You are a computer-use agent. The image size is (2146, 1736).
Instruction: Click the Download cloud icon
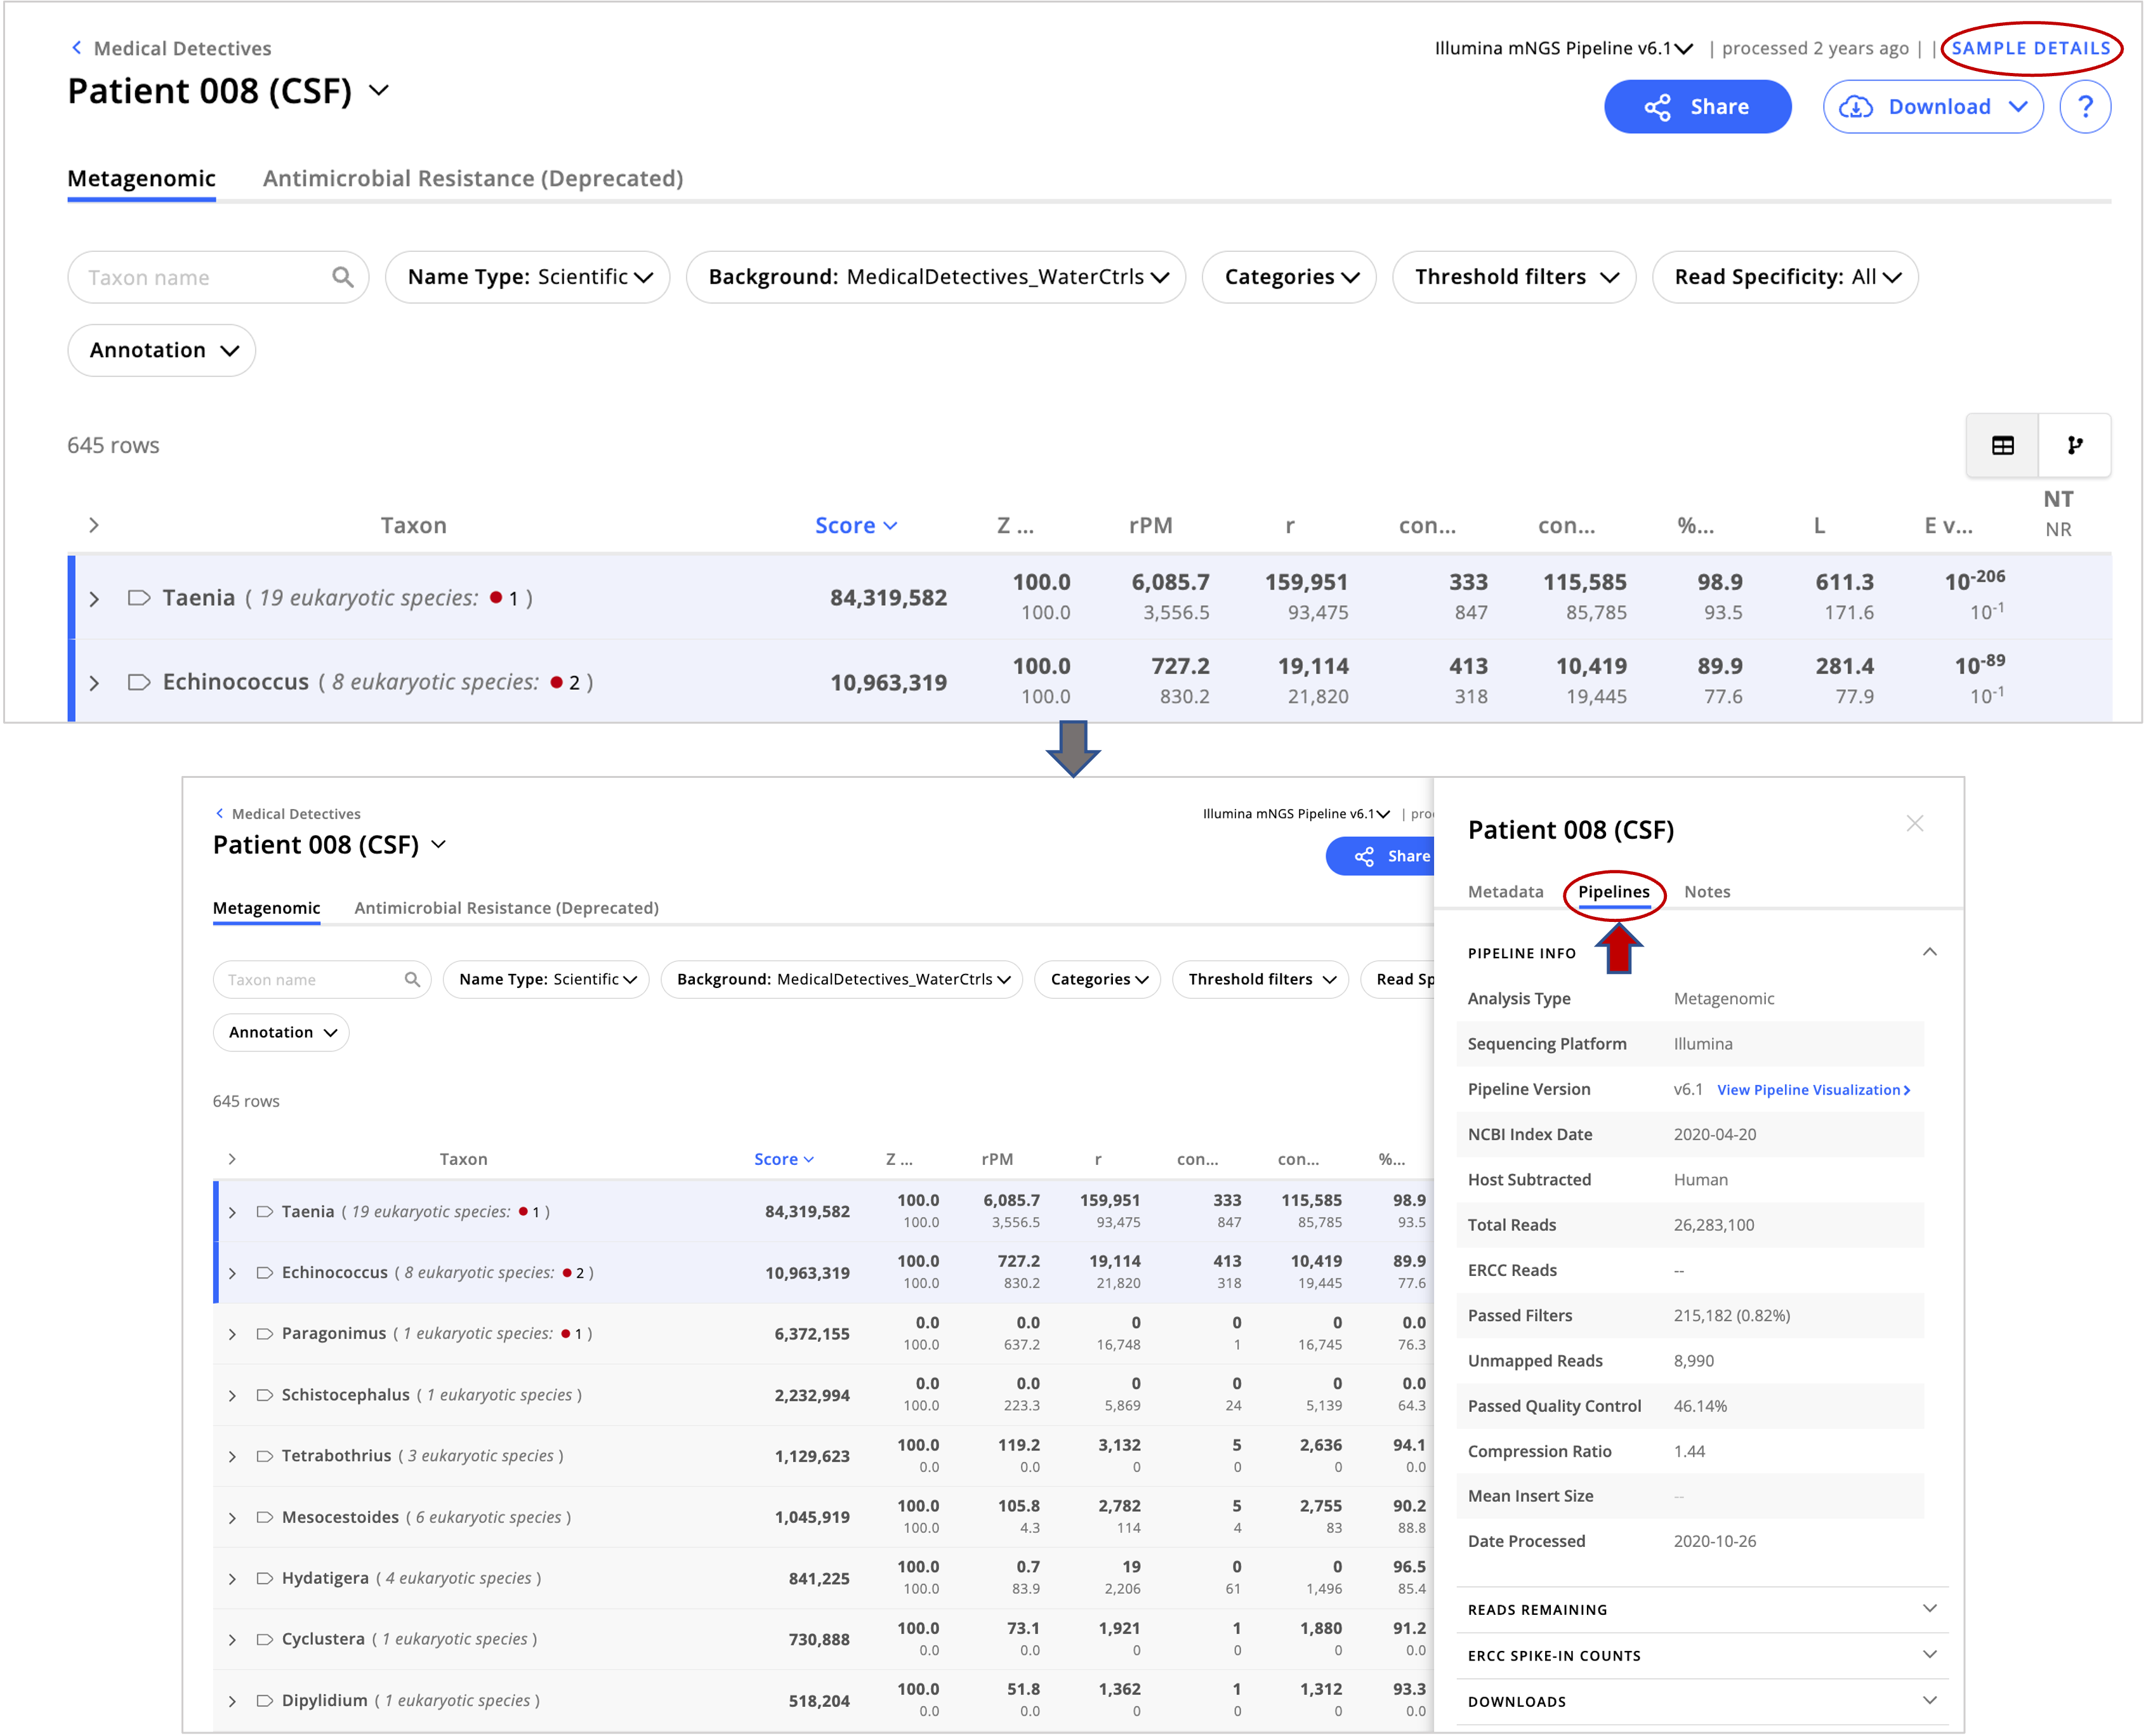[x=1857, y=106]
